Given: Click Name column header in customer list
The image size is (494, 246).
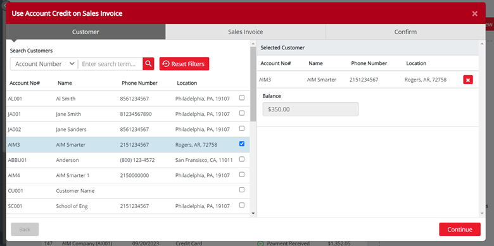Looking at the screenshot, I should (x=65, y=83).
